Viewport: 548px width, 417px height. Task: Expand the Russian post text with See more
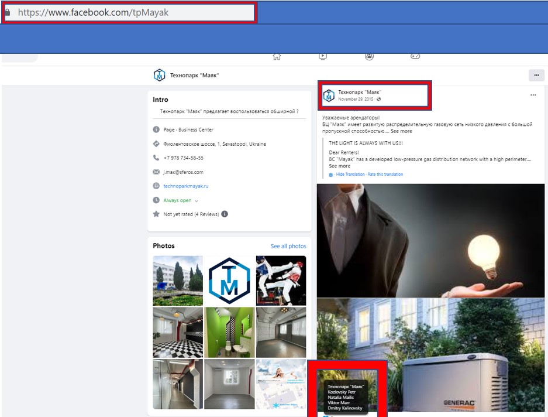(401, 131)
